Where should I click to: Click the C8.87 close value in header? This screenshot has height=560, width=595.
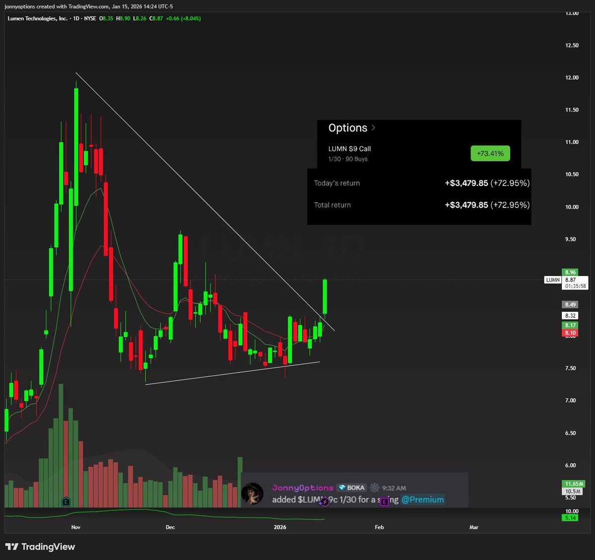click(x=156, y=18)
